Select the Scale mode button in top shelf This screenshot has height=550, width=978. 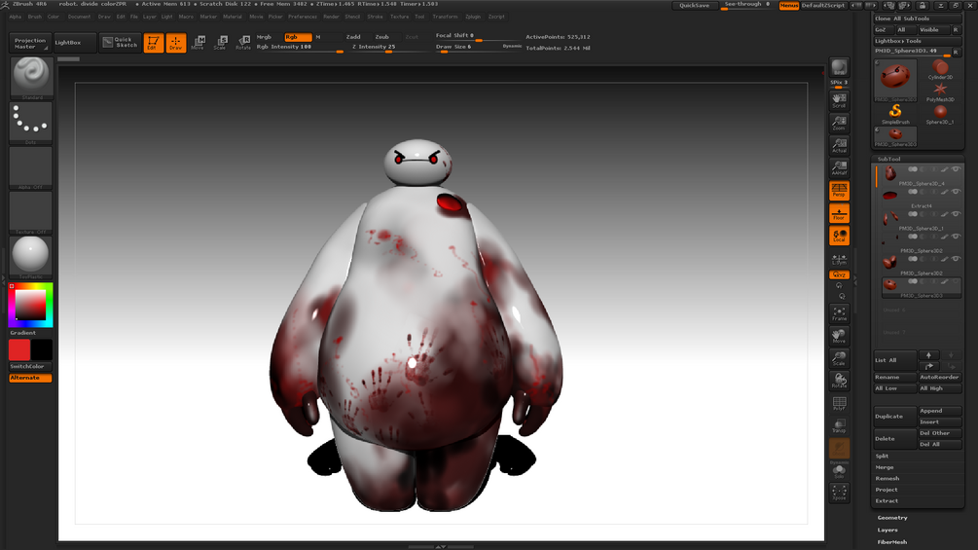tap(220, 43)
